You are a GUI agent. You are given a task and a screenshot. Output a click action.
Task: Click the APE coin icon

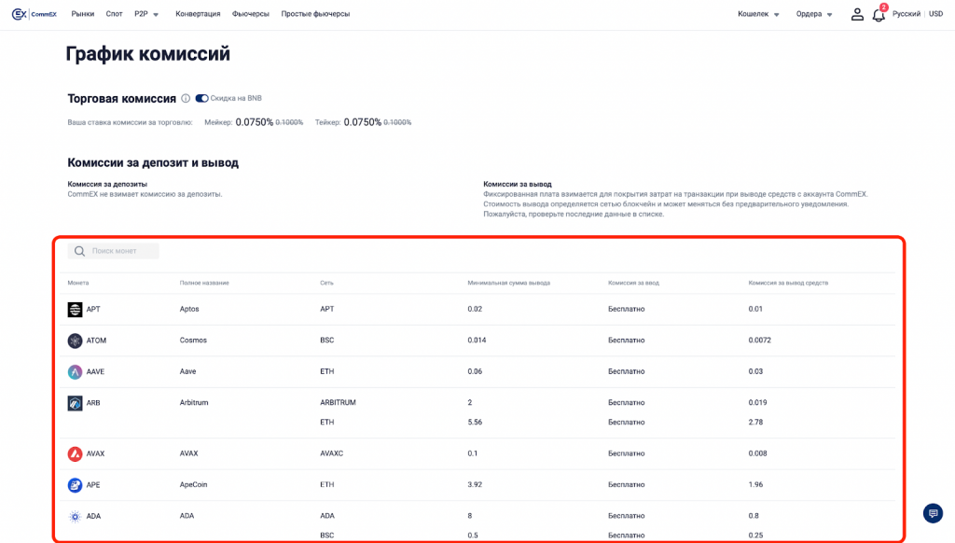75,485
